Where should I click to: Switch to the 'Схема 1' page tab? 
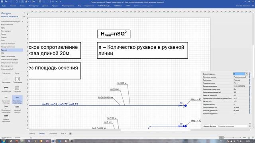coord(32,133)
